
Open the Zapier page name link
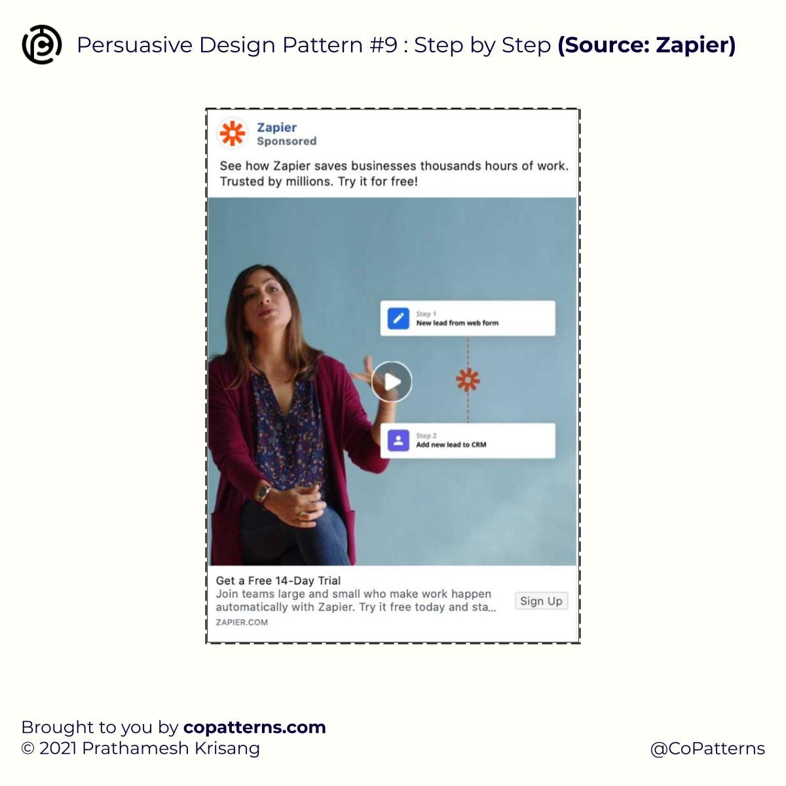pos(276,127)
